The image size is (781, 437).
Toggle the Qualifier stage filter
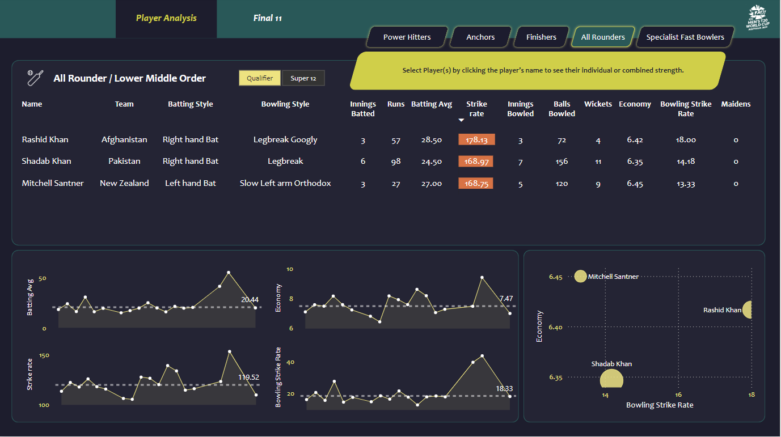click(260, 78)
